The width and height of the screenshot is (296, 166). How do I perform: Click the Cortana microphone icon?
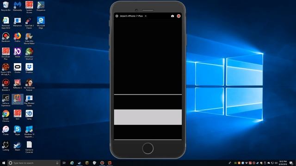tap(57, 163)
